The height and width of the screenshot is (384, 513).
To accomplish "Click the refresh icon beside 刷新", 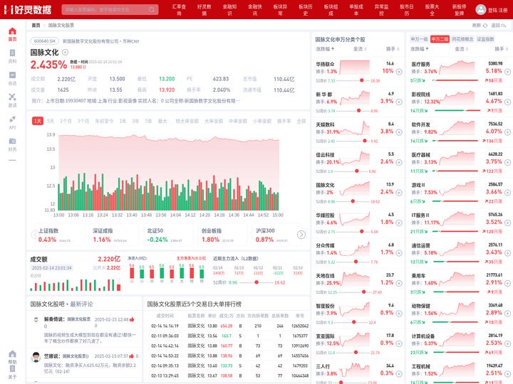I will click(x=485, y=25).
